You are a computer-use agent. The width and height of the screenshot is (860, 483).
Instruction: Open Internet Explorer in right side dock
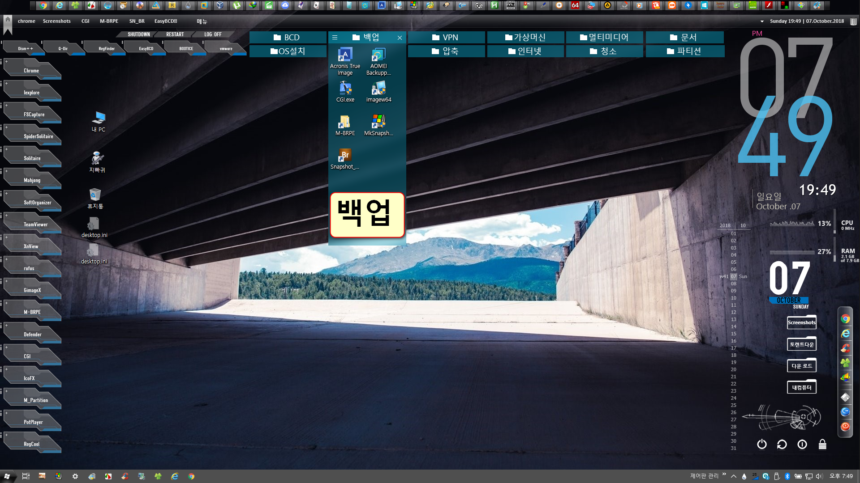(845, 334)
